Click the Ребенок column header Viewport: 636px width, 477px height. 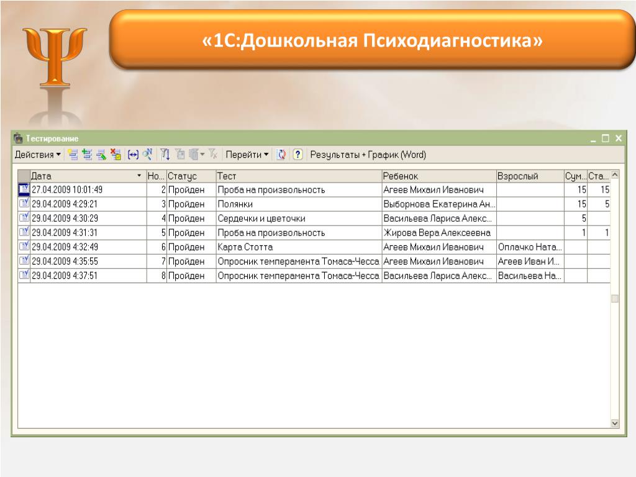(439, 176)
